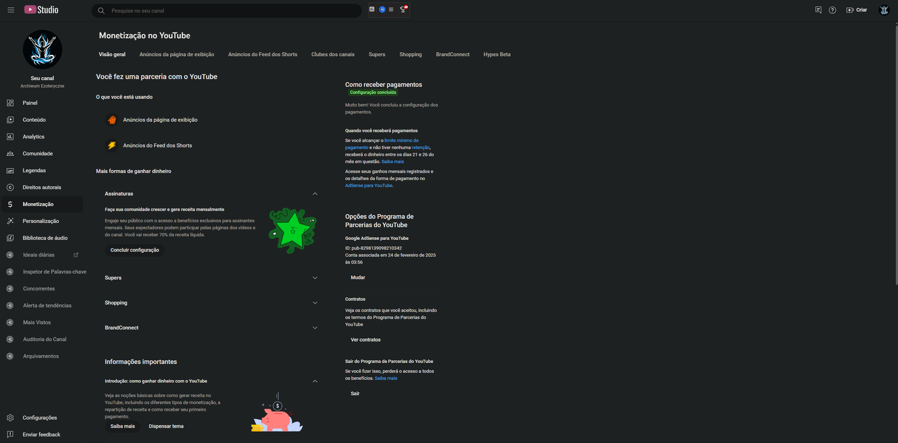Open the help question mark icon
The height and width of the screenshot is (443, 898).
pyautogui.click(x=832, y=10)
